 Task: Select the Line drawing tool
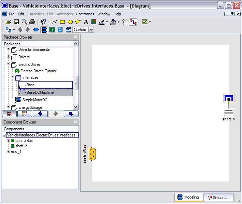click(55, 22)
